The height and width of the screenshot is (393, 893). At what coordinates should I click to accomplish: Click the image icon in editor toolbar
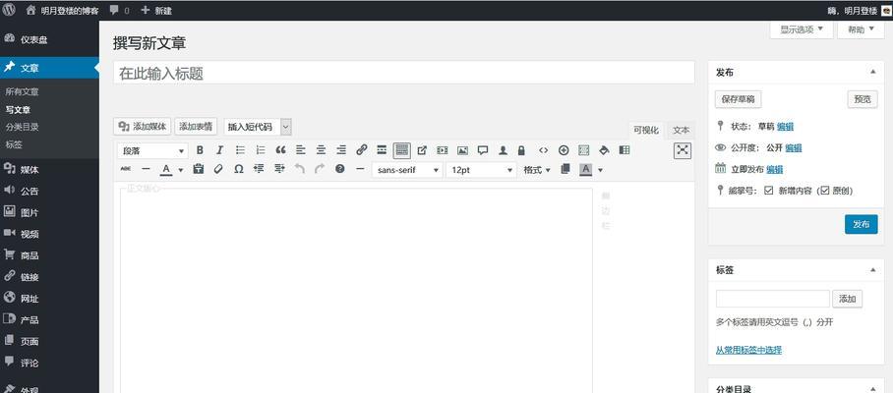coord(462,150)
